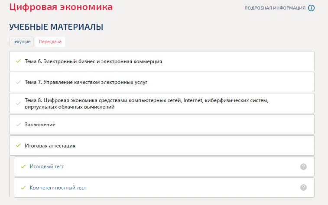328x205 pixels.
Task: Click the green checkmark beside Итоговая аттестация
Action: pos(18,145)
